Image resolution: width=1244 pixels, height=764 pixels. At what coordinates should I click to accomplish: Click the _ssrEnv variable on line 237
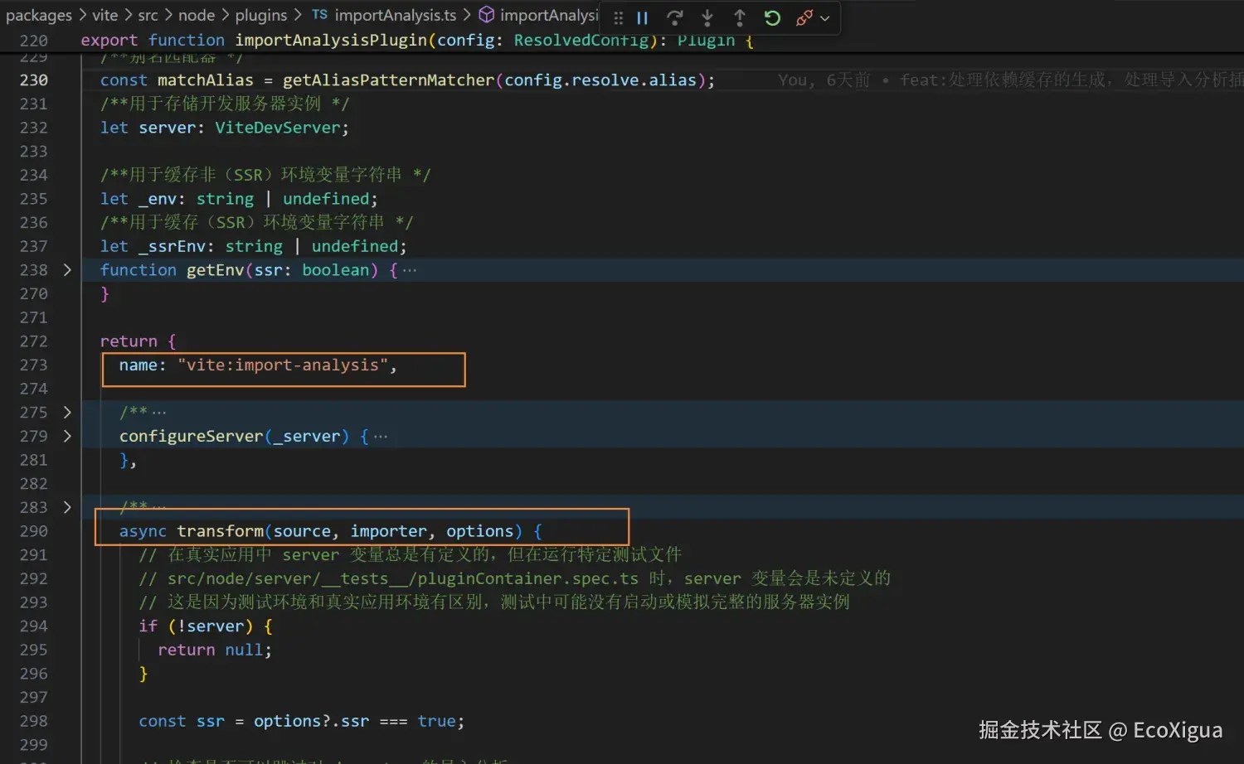(172, 246)
